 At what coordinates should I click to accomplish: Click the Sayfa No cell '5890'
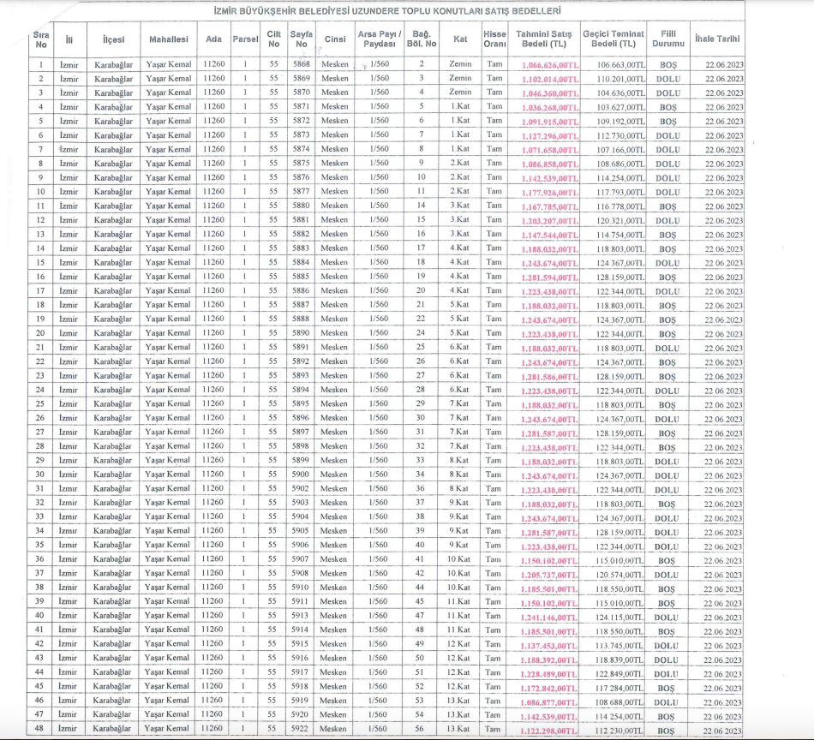point(301,332)
